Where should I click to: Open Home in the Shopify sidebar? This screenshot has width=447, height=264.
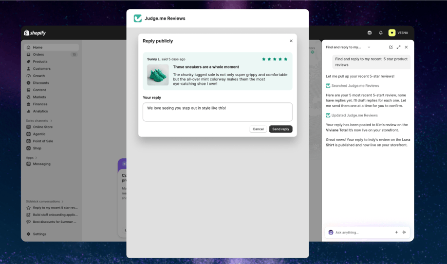point(52,48)
